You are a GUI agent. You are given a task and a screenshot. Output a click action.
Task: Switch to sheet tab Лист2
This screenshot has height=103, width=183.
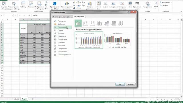[24, 99]
